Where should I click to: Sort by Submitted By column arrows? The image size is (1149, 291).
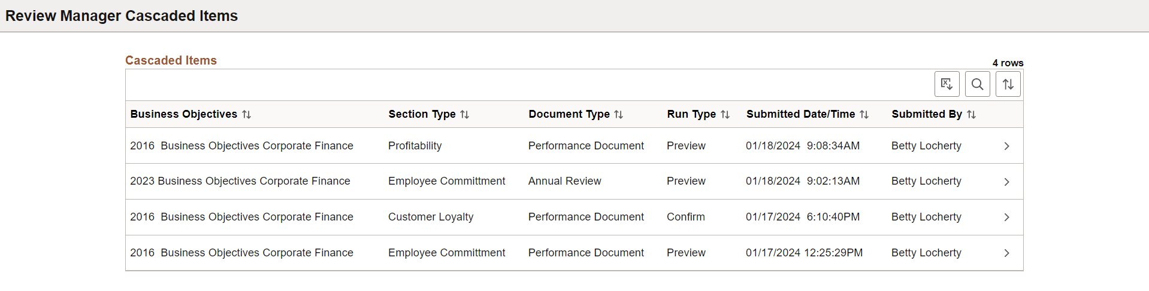[x=971, y=115]
